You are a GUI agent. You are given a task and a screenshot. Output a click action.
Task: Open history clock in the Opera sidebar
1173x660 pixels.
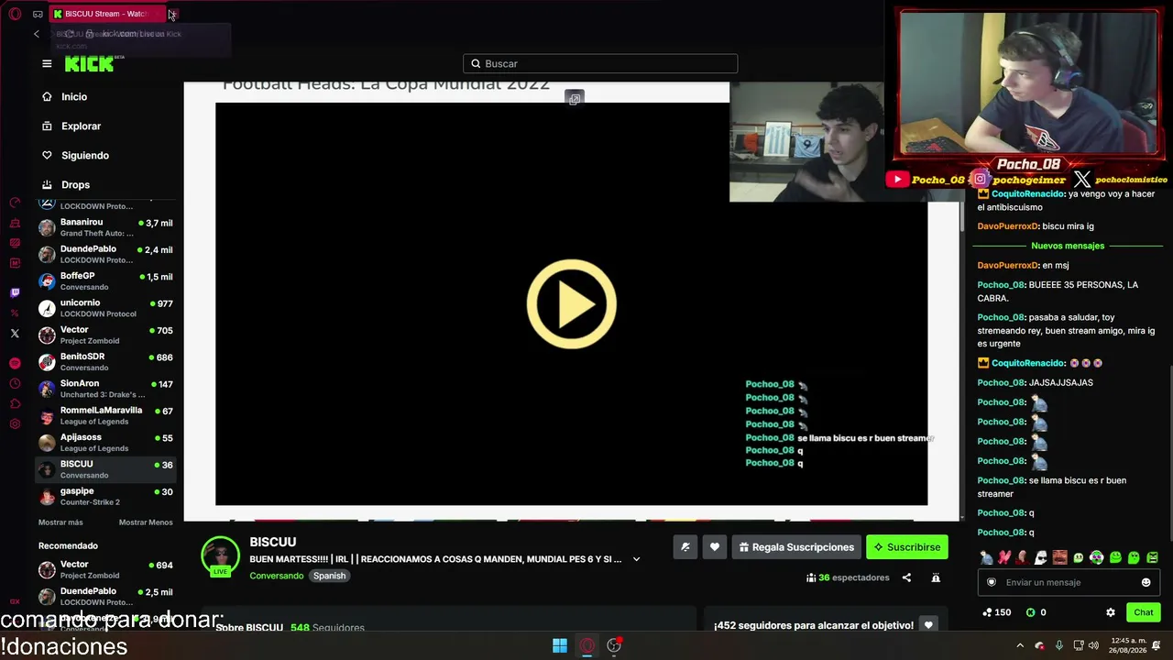click(15, 384)
